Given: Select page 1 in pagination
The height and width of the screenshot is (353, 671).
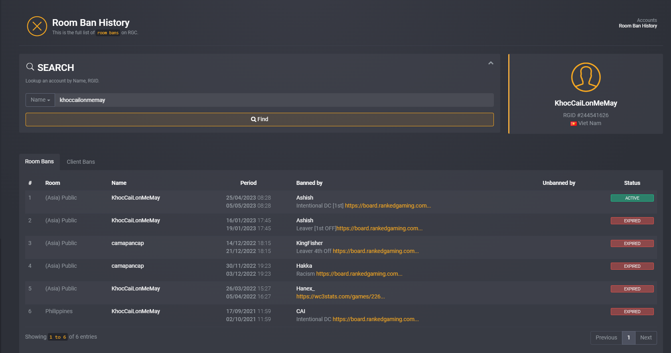Looking at the screenshot, I should (629, 337).
